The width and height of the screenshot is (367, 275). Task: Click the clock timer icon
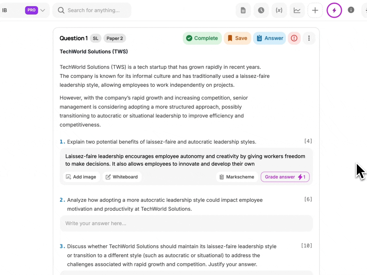coord(261,10)
